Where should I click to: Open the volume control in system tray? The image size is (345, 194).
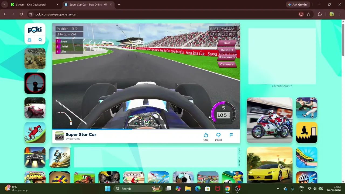315,189
